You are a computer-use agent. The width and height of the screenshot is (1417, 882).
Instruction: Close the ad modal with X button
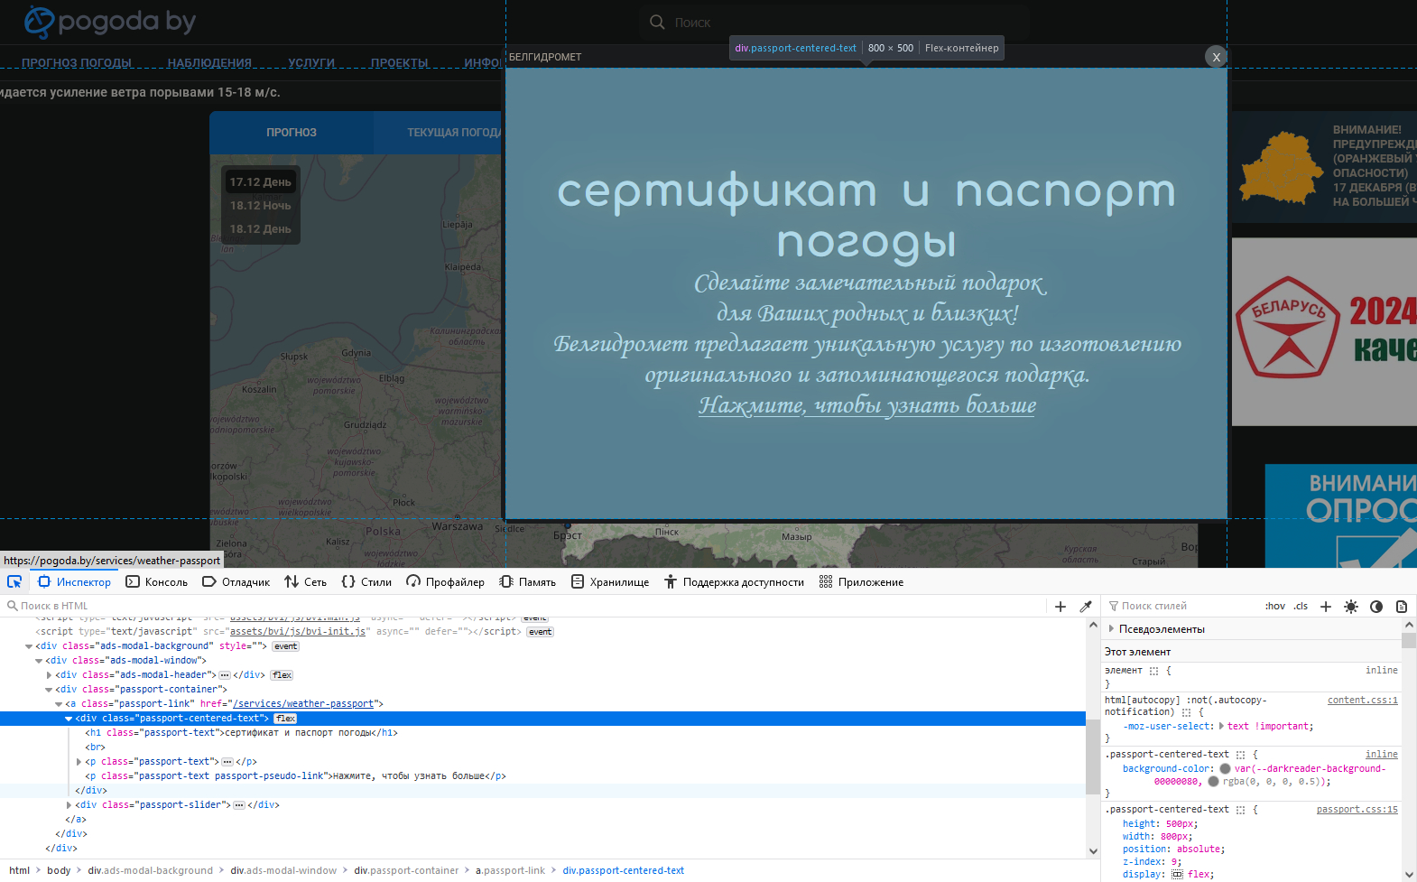pyautogui.click(x=1216, y=56)
